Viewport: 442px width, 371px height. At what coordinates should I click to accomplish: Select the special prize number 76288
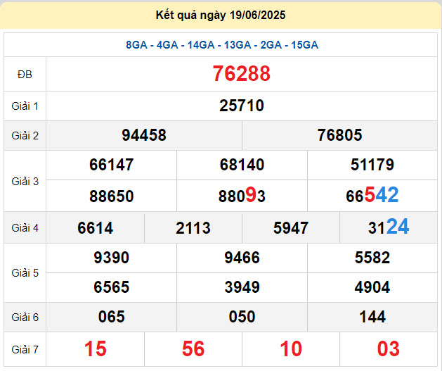click(x=242, y=74)
